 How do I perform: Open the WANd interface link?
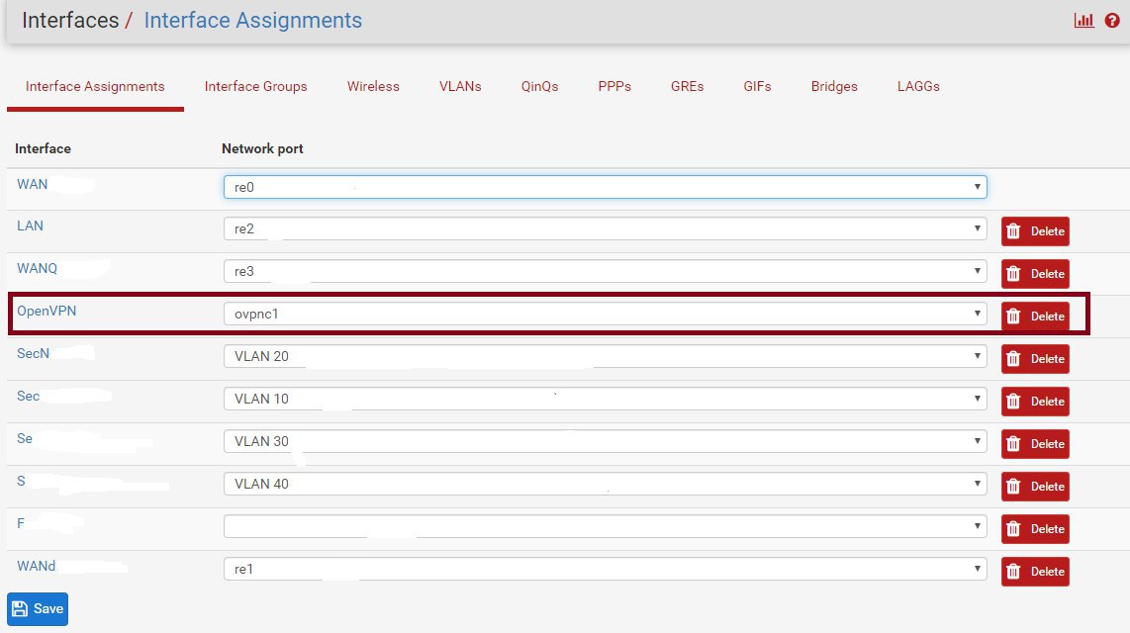point(36,566)
